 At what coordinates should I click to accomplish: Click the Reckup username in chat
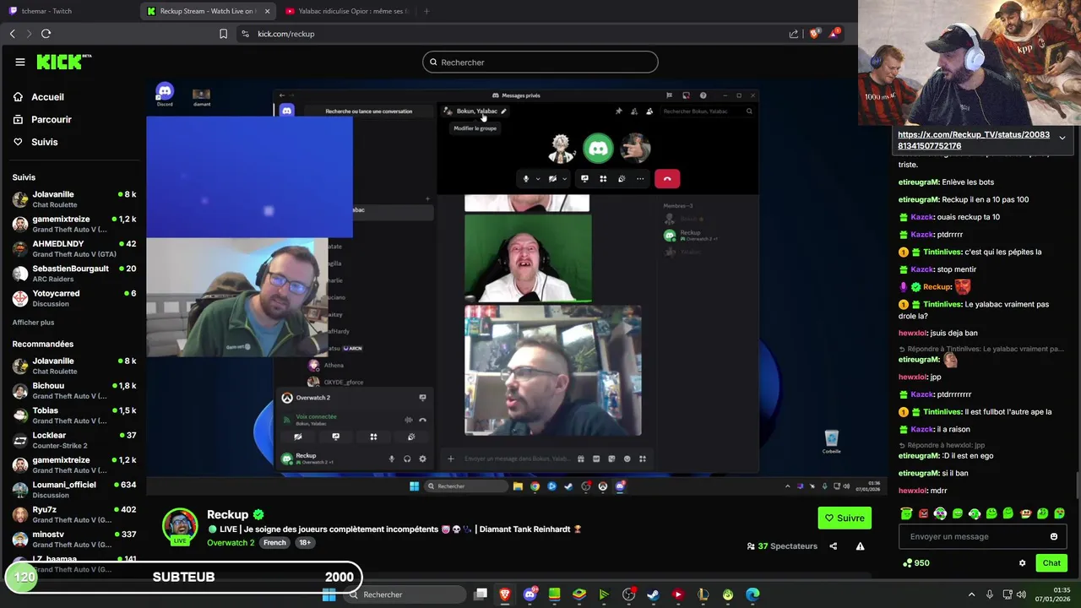(x=937, y=287)
